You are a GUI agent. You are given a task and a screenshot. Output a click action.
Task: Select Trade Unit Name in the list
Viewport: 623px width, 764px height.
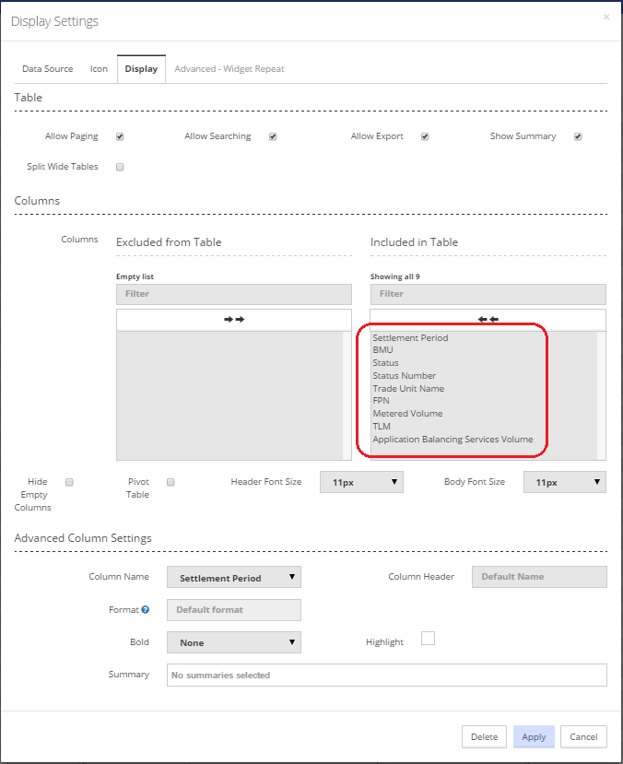coord(408,388)
